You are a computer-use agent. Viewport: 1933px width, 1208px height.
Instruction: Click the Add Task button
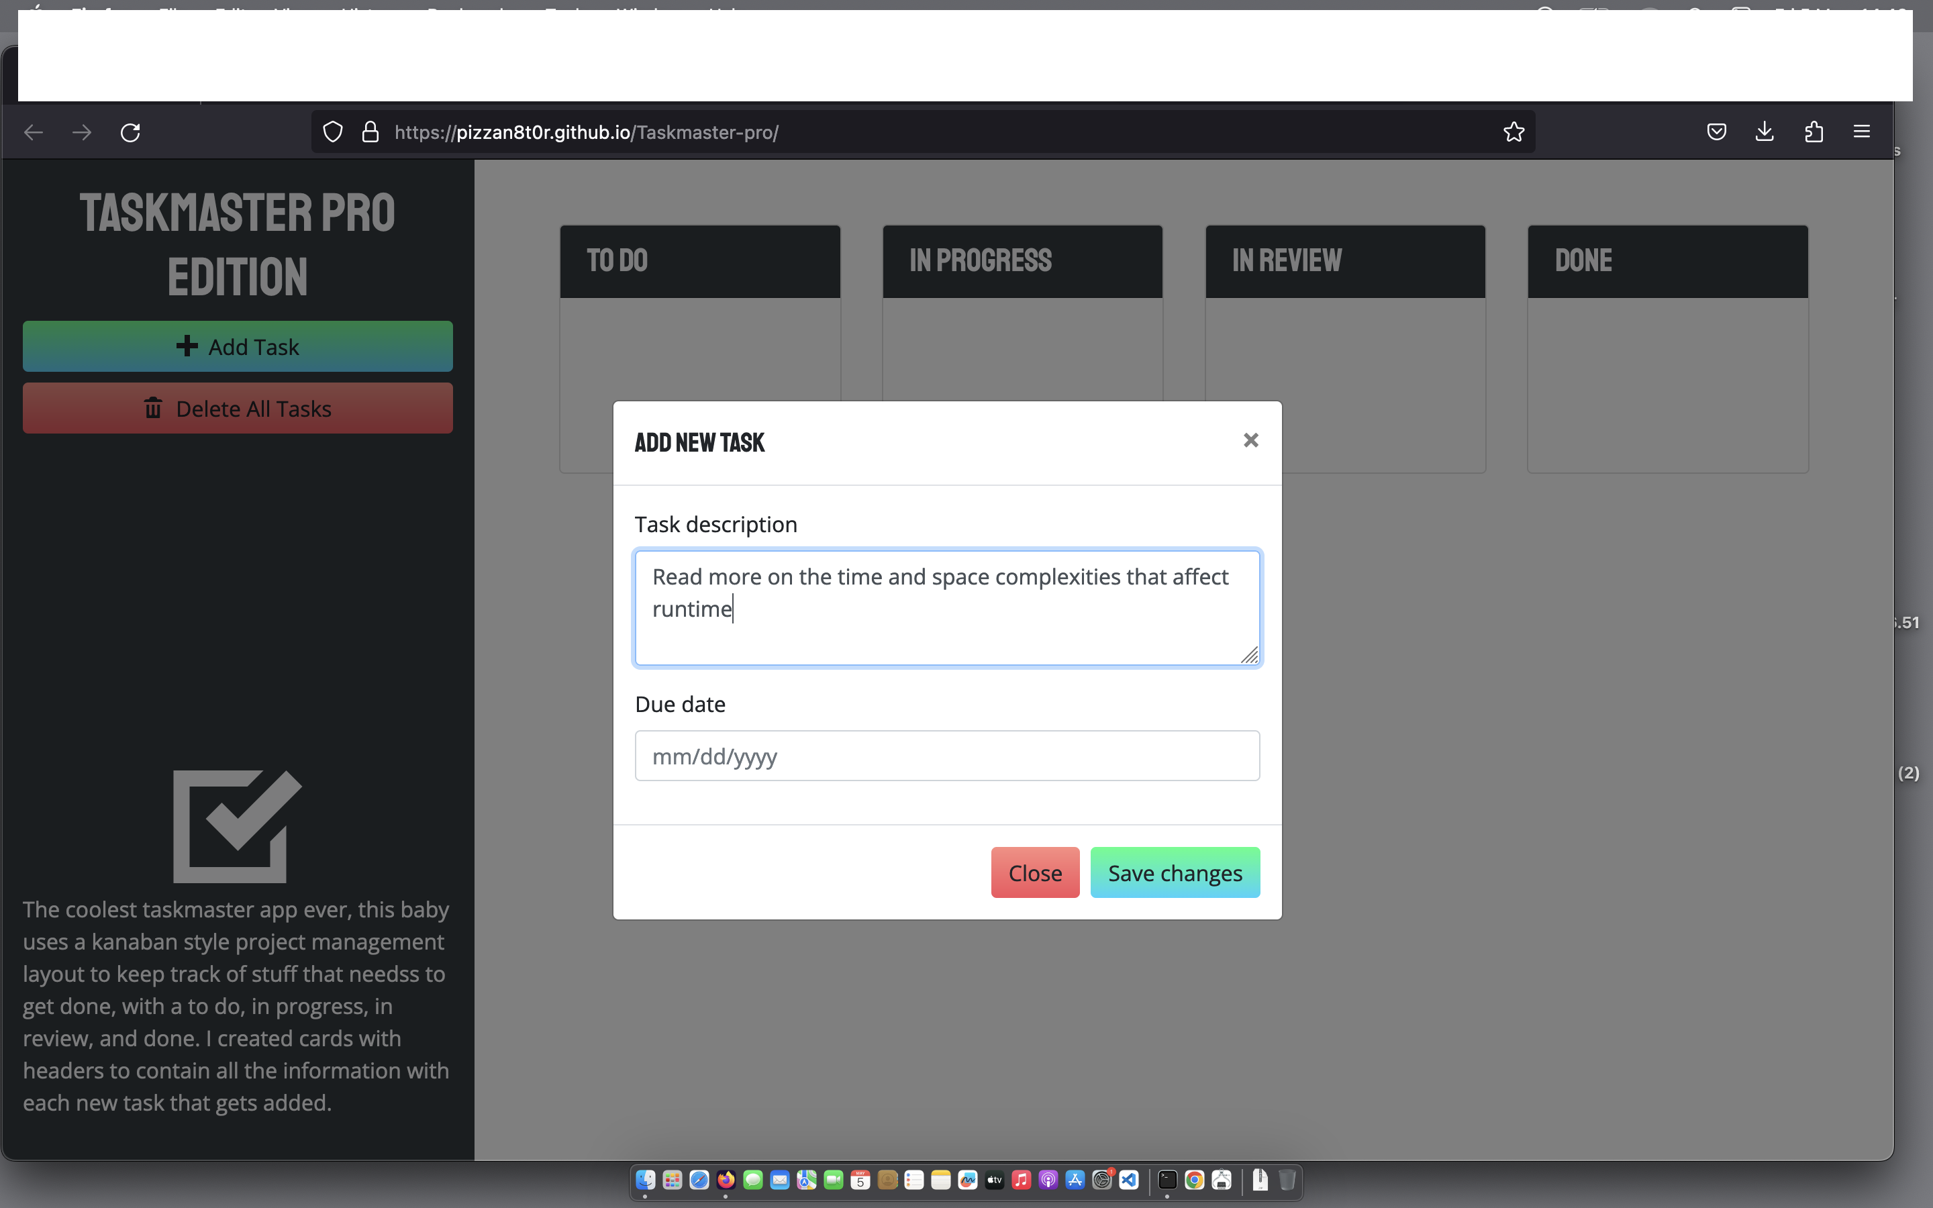pos(237,346)
